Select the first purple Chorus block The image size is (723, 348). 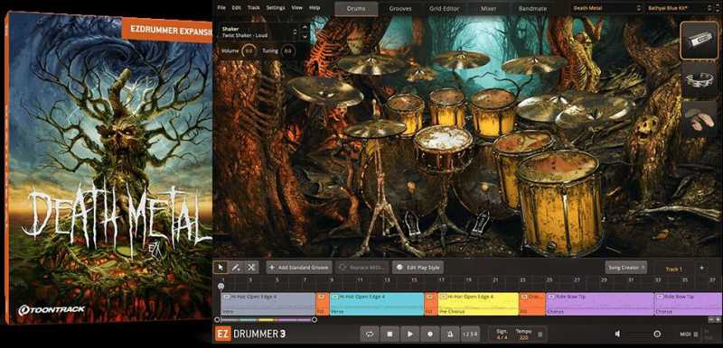600,304
